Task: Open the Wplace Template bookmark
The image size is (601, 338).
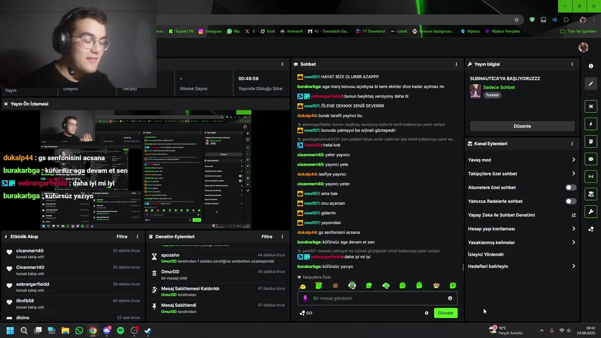Action: pyautogui.click(x=502, y=31)
